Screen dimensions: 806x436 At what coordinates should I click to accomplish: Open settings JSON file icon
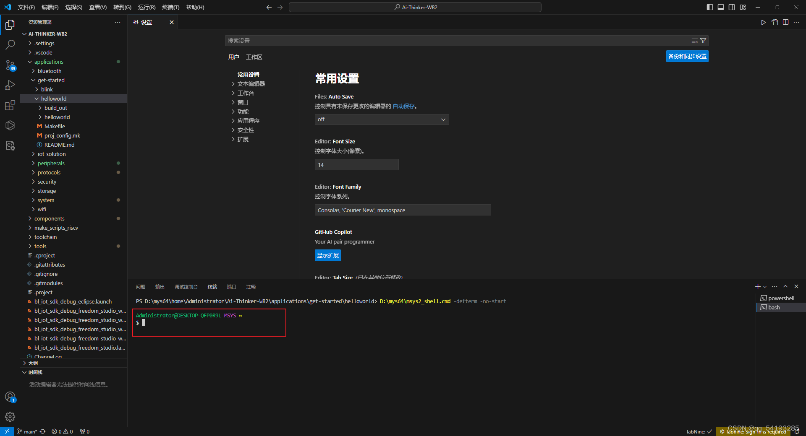click(x=775, y=22)
